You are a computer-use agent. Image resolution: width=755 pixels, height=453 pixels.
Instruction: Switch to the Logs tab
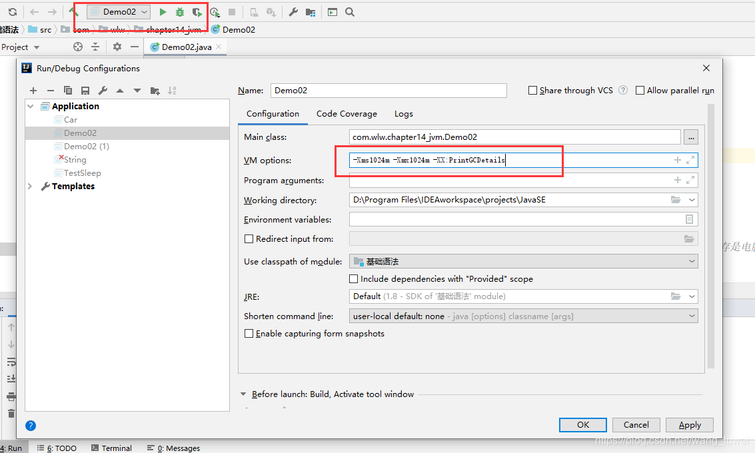pos(404,114)
